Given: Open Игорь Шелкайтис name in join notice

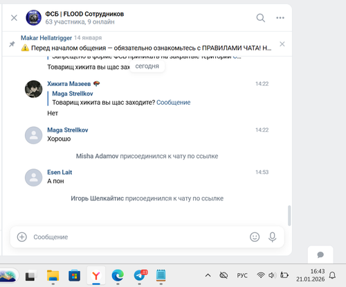Looking at the screenshot, I should click(x=98, y=198).
